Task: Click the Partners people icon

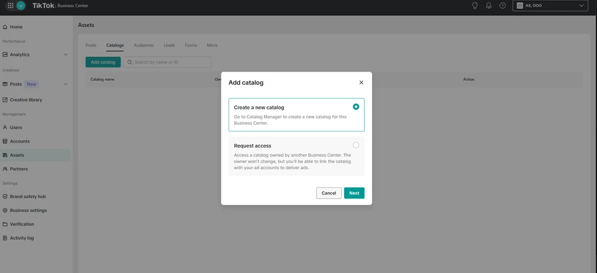Action: pyautogui.click(x=5, y=169)
